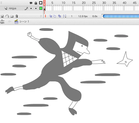Click green outline color swatch of ninjya layer
Image resolution: width=139 pixels, height=123 pixels.
41,8
